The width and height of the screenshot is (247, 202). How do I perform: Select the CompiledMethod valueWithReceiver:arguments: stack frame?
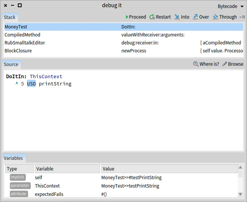pos(124,35)
